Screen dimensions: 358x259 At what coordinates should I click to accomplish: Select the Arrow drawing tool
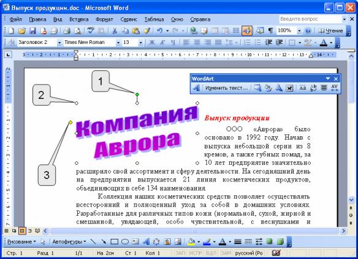pyautogui.click(x=104, y=241)
